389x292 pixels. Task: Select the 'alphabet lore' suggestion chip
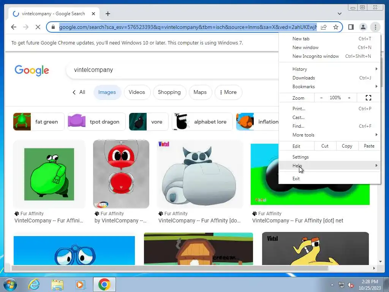pos(202,122)
